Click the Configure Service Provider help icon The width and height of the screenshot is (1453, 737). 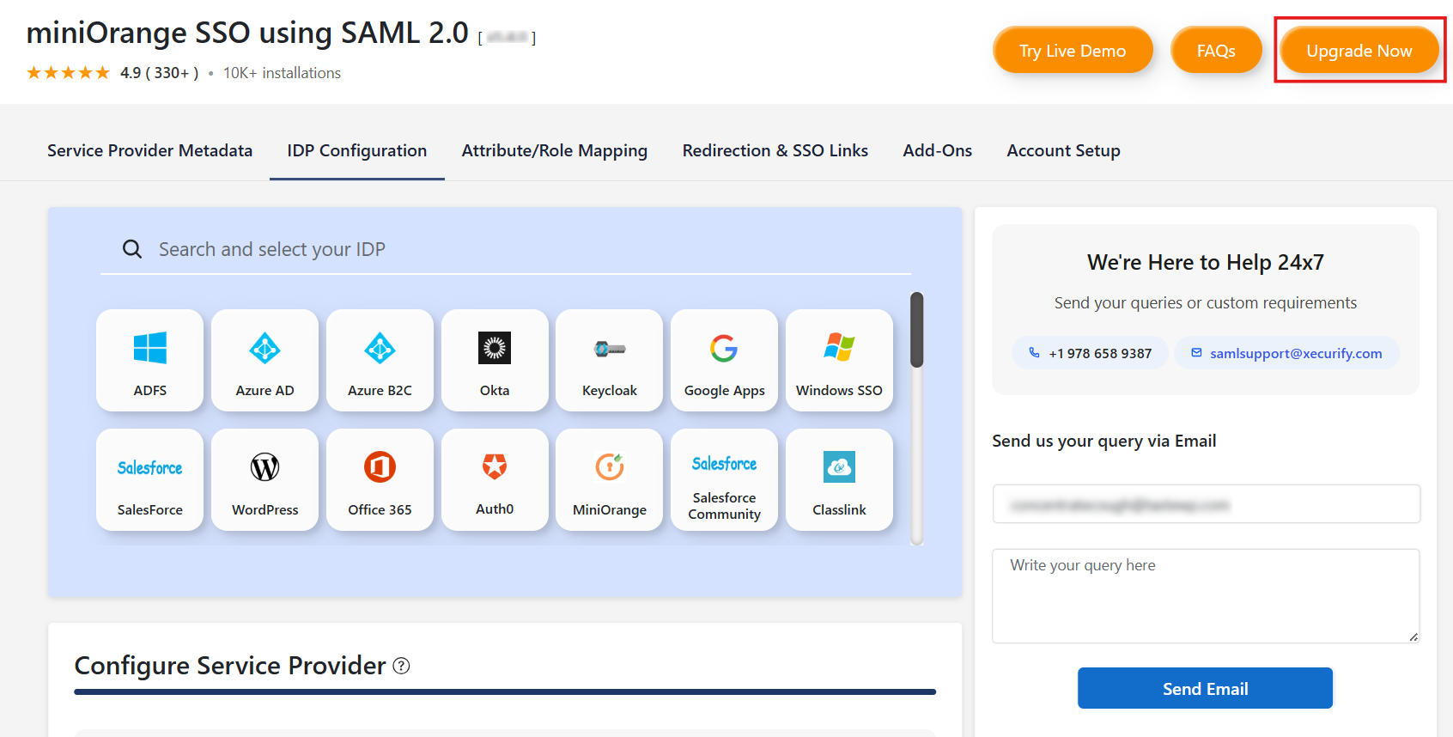(x=401, y=666)
